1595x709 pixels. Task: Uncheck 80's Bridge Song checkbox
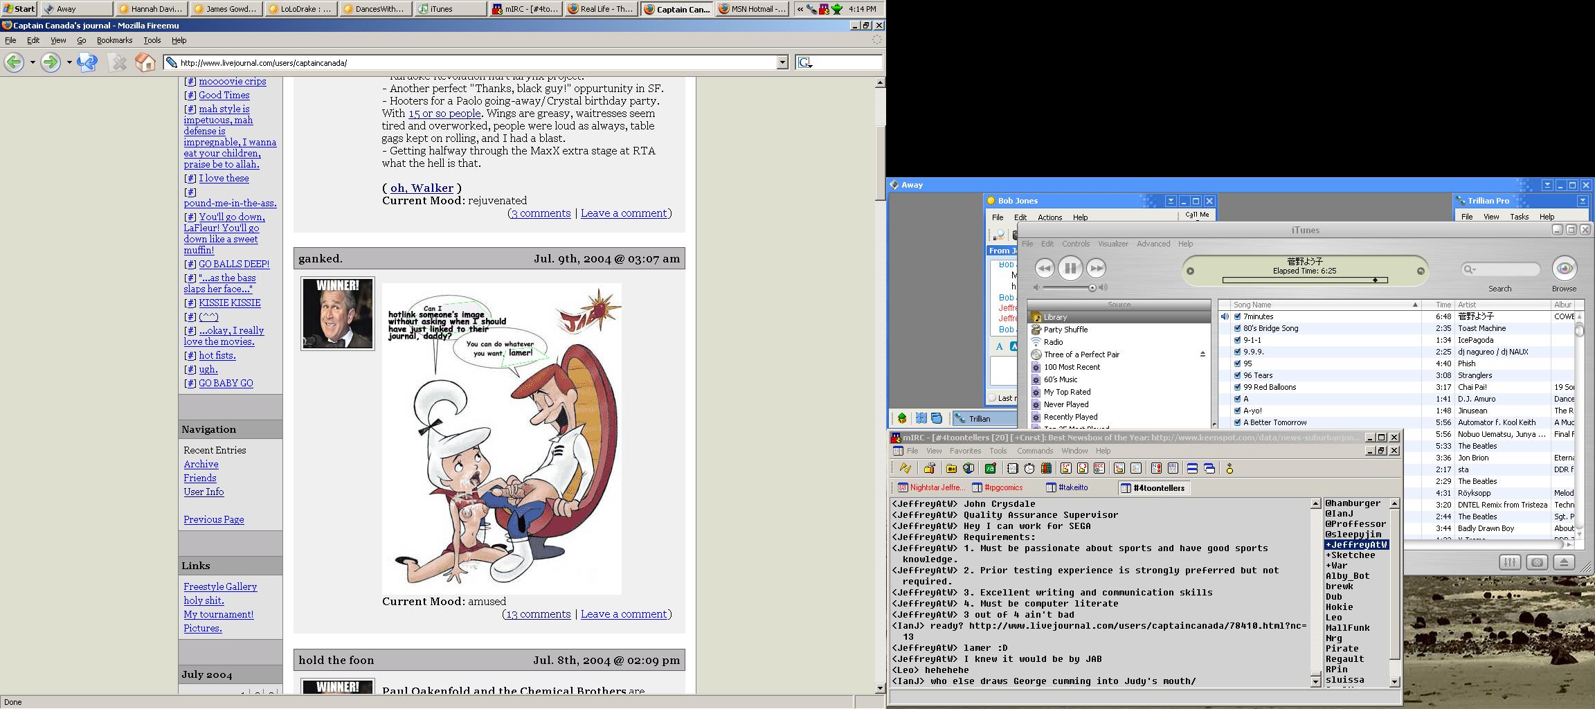pyautogui.click(x=1237, y=328)
